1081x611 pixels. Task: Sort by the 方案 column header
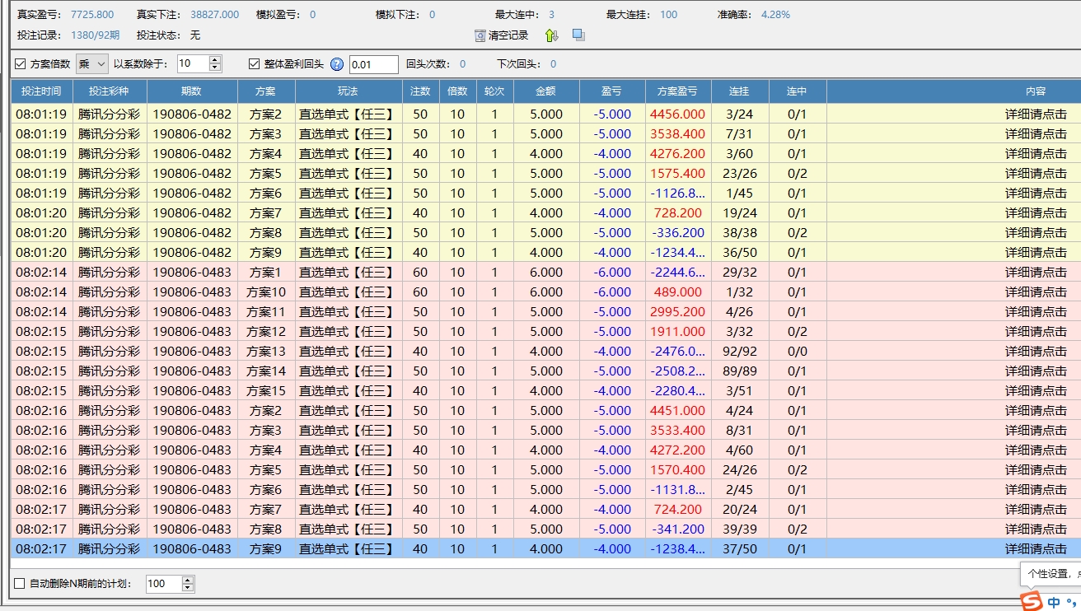[266, 91]
